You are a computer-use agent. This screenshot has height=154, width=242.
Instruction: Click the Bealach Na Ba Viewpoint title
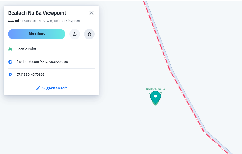37,13
